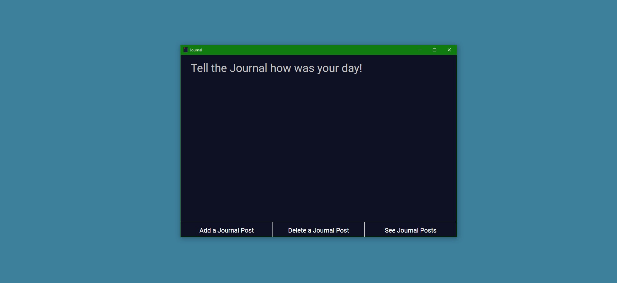Viewport: 617px width, 283px height.
Task: Close the Journal window
Action: (x=449, y=50)
